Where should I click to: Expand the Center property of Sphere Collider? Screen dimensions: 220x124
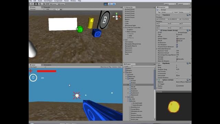point(157,88)
